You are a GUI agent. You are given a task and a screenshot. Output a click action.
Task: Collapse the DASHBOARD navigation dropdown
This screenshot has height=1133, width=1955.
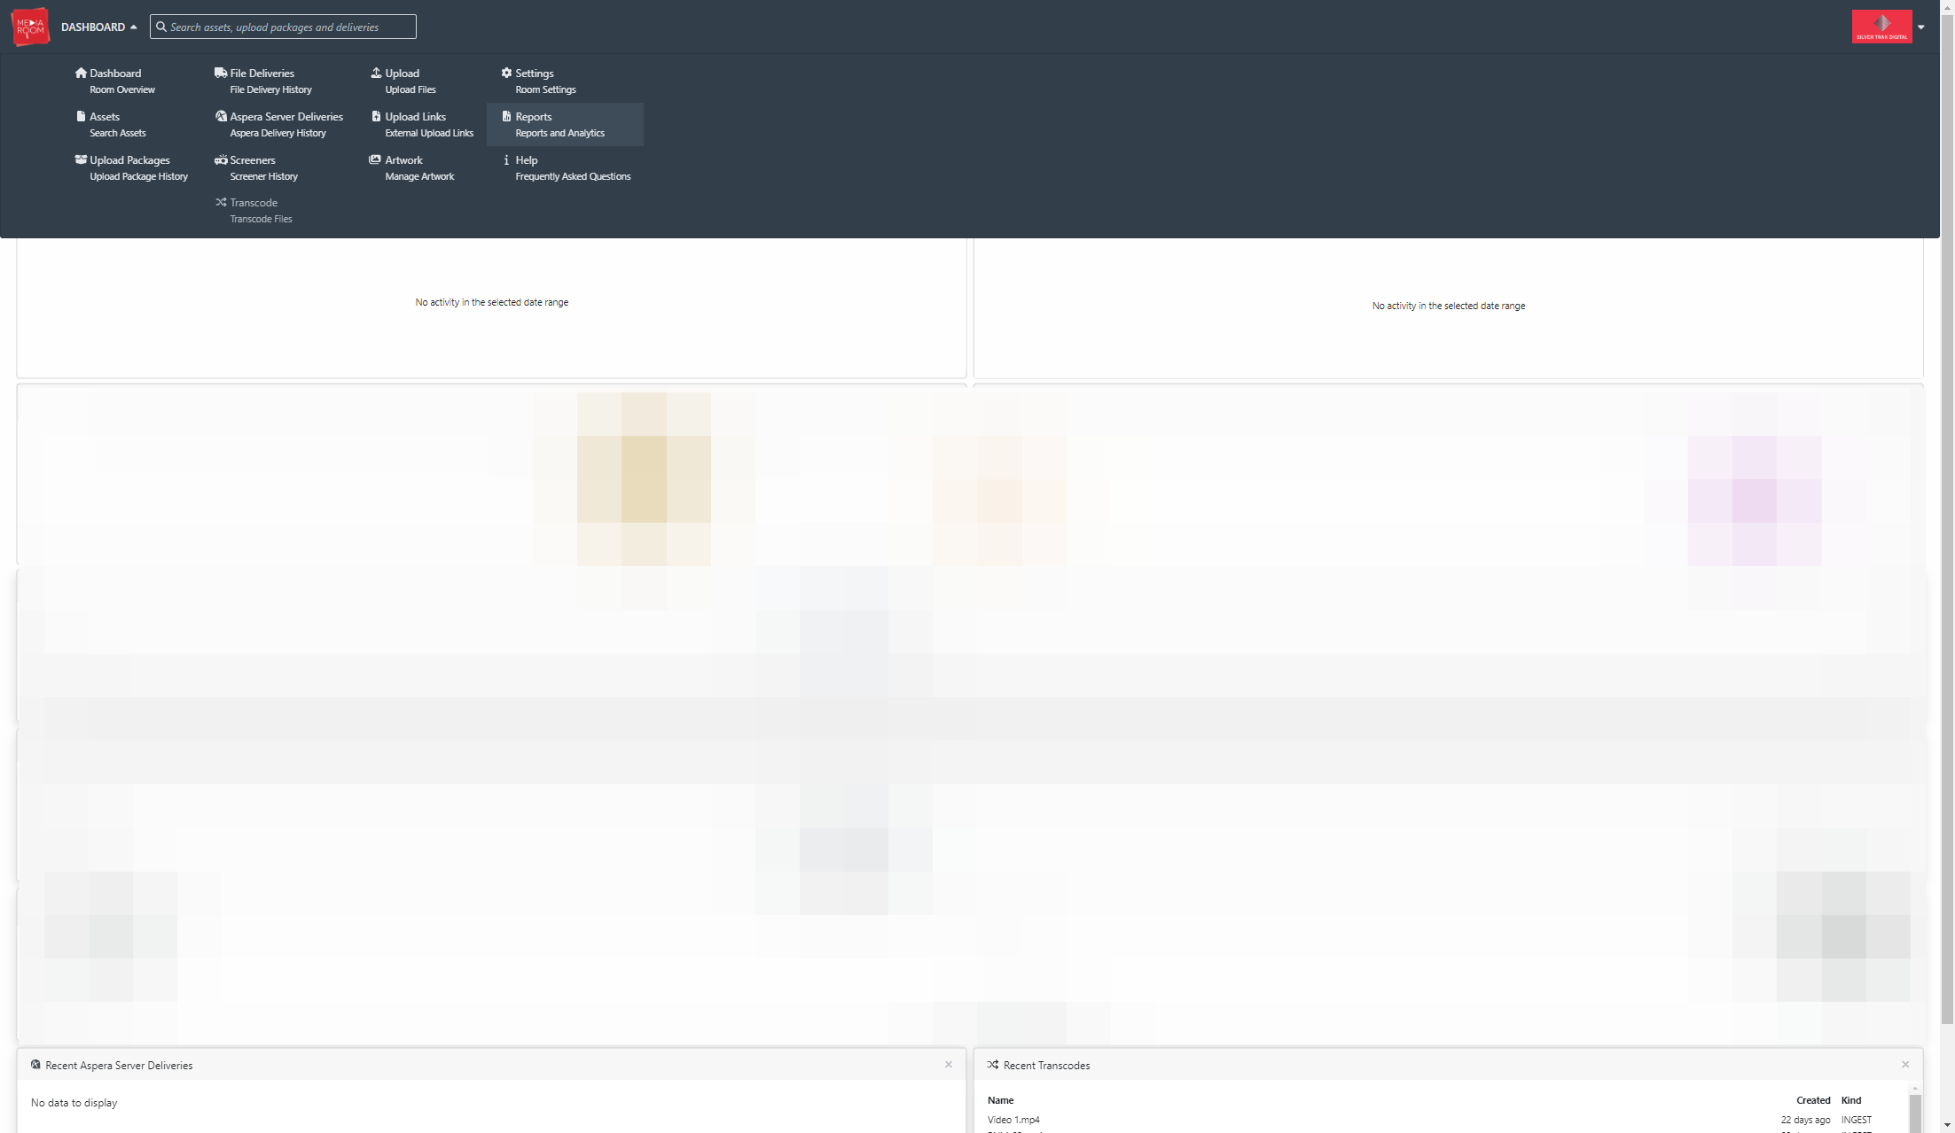(99, 27)
